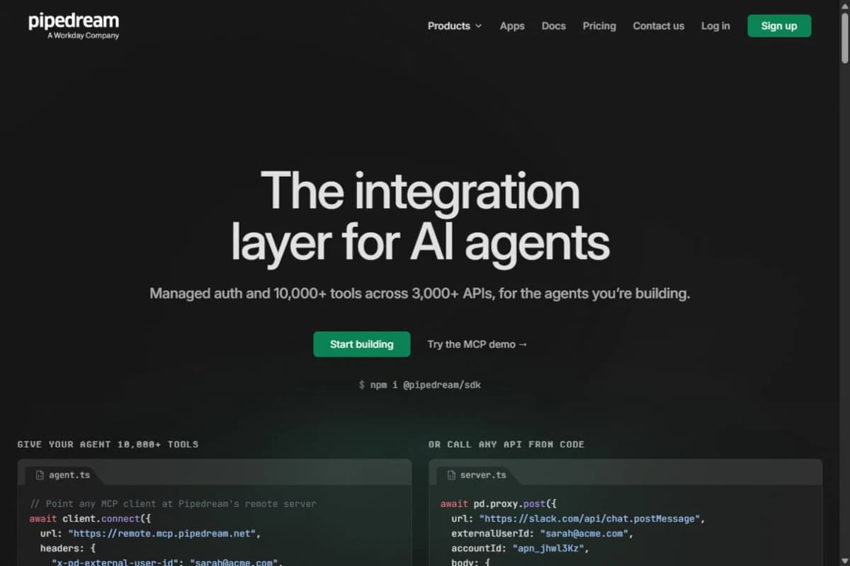Viewport: 850px width, 566px height.
Task: Open the Pricing page
Action: coord(599,25)
